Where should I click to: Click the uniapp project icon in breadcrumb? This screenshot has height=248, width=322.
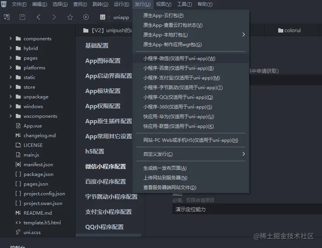click(103, 17)
